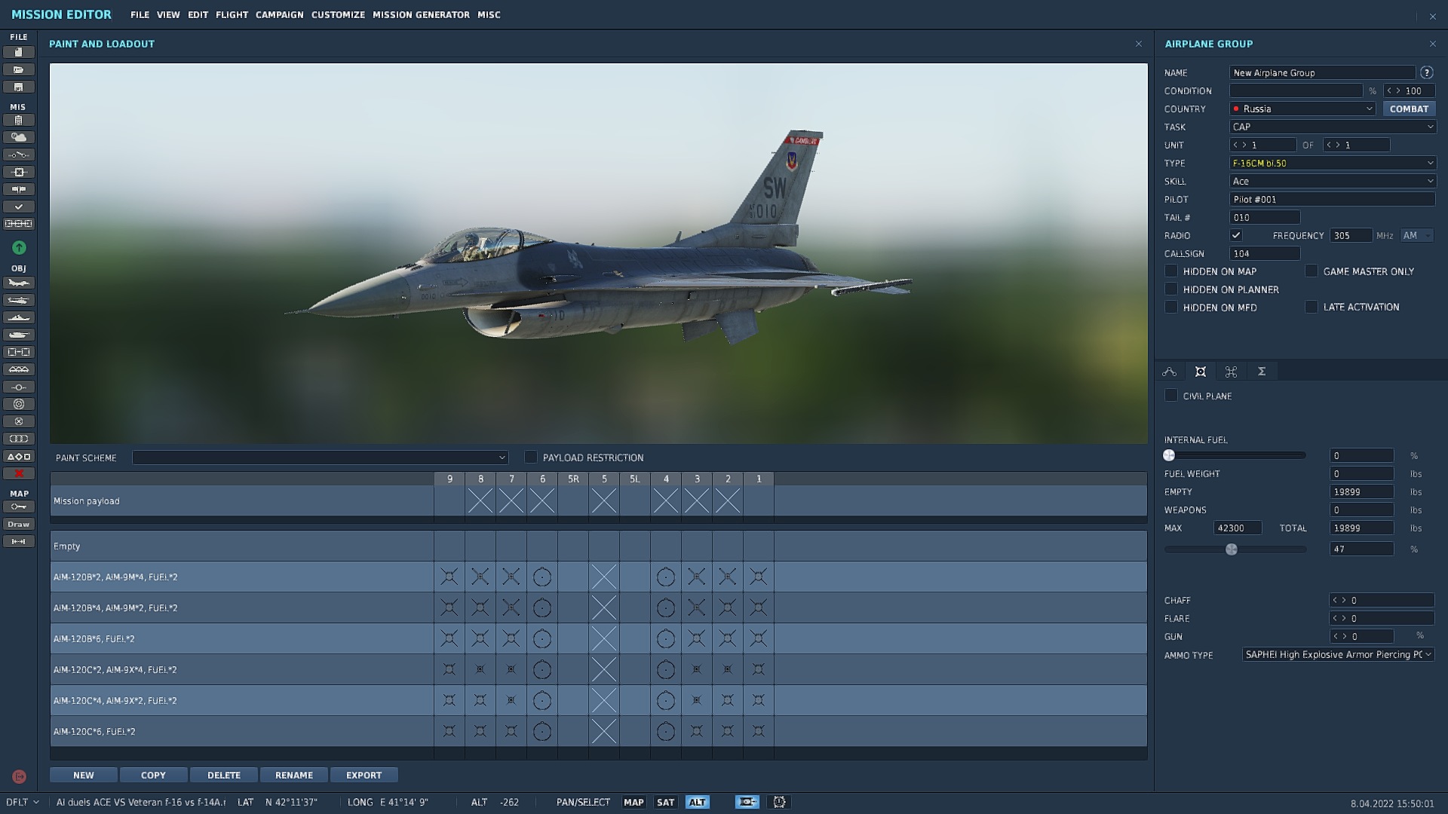1448x814 pixels.
Task: Open the DFLT dropdown in status bar
Action: (x=22, y=802)
